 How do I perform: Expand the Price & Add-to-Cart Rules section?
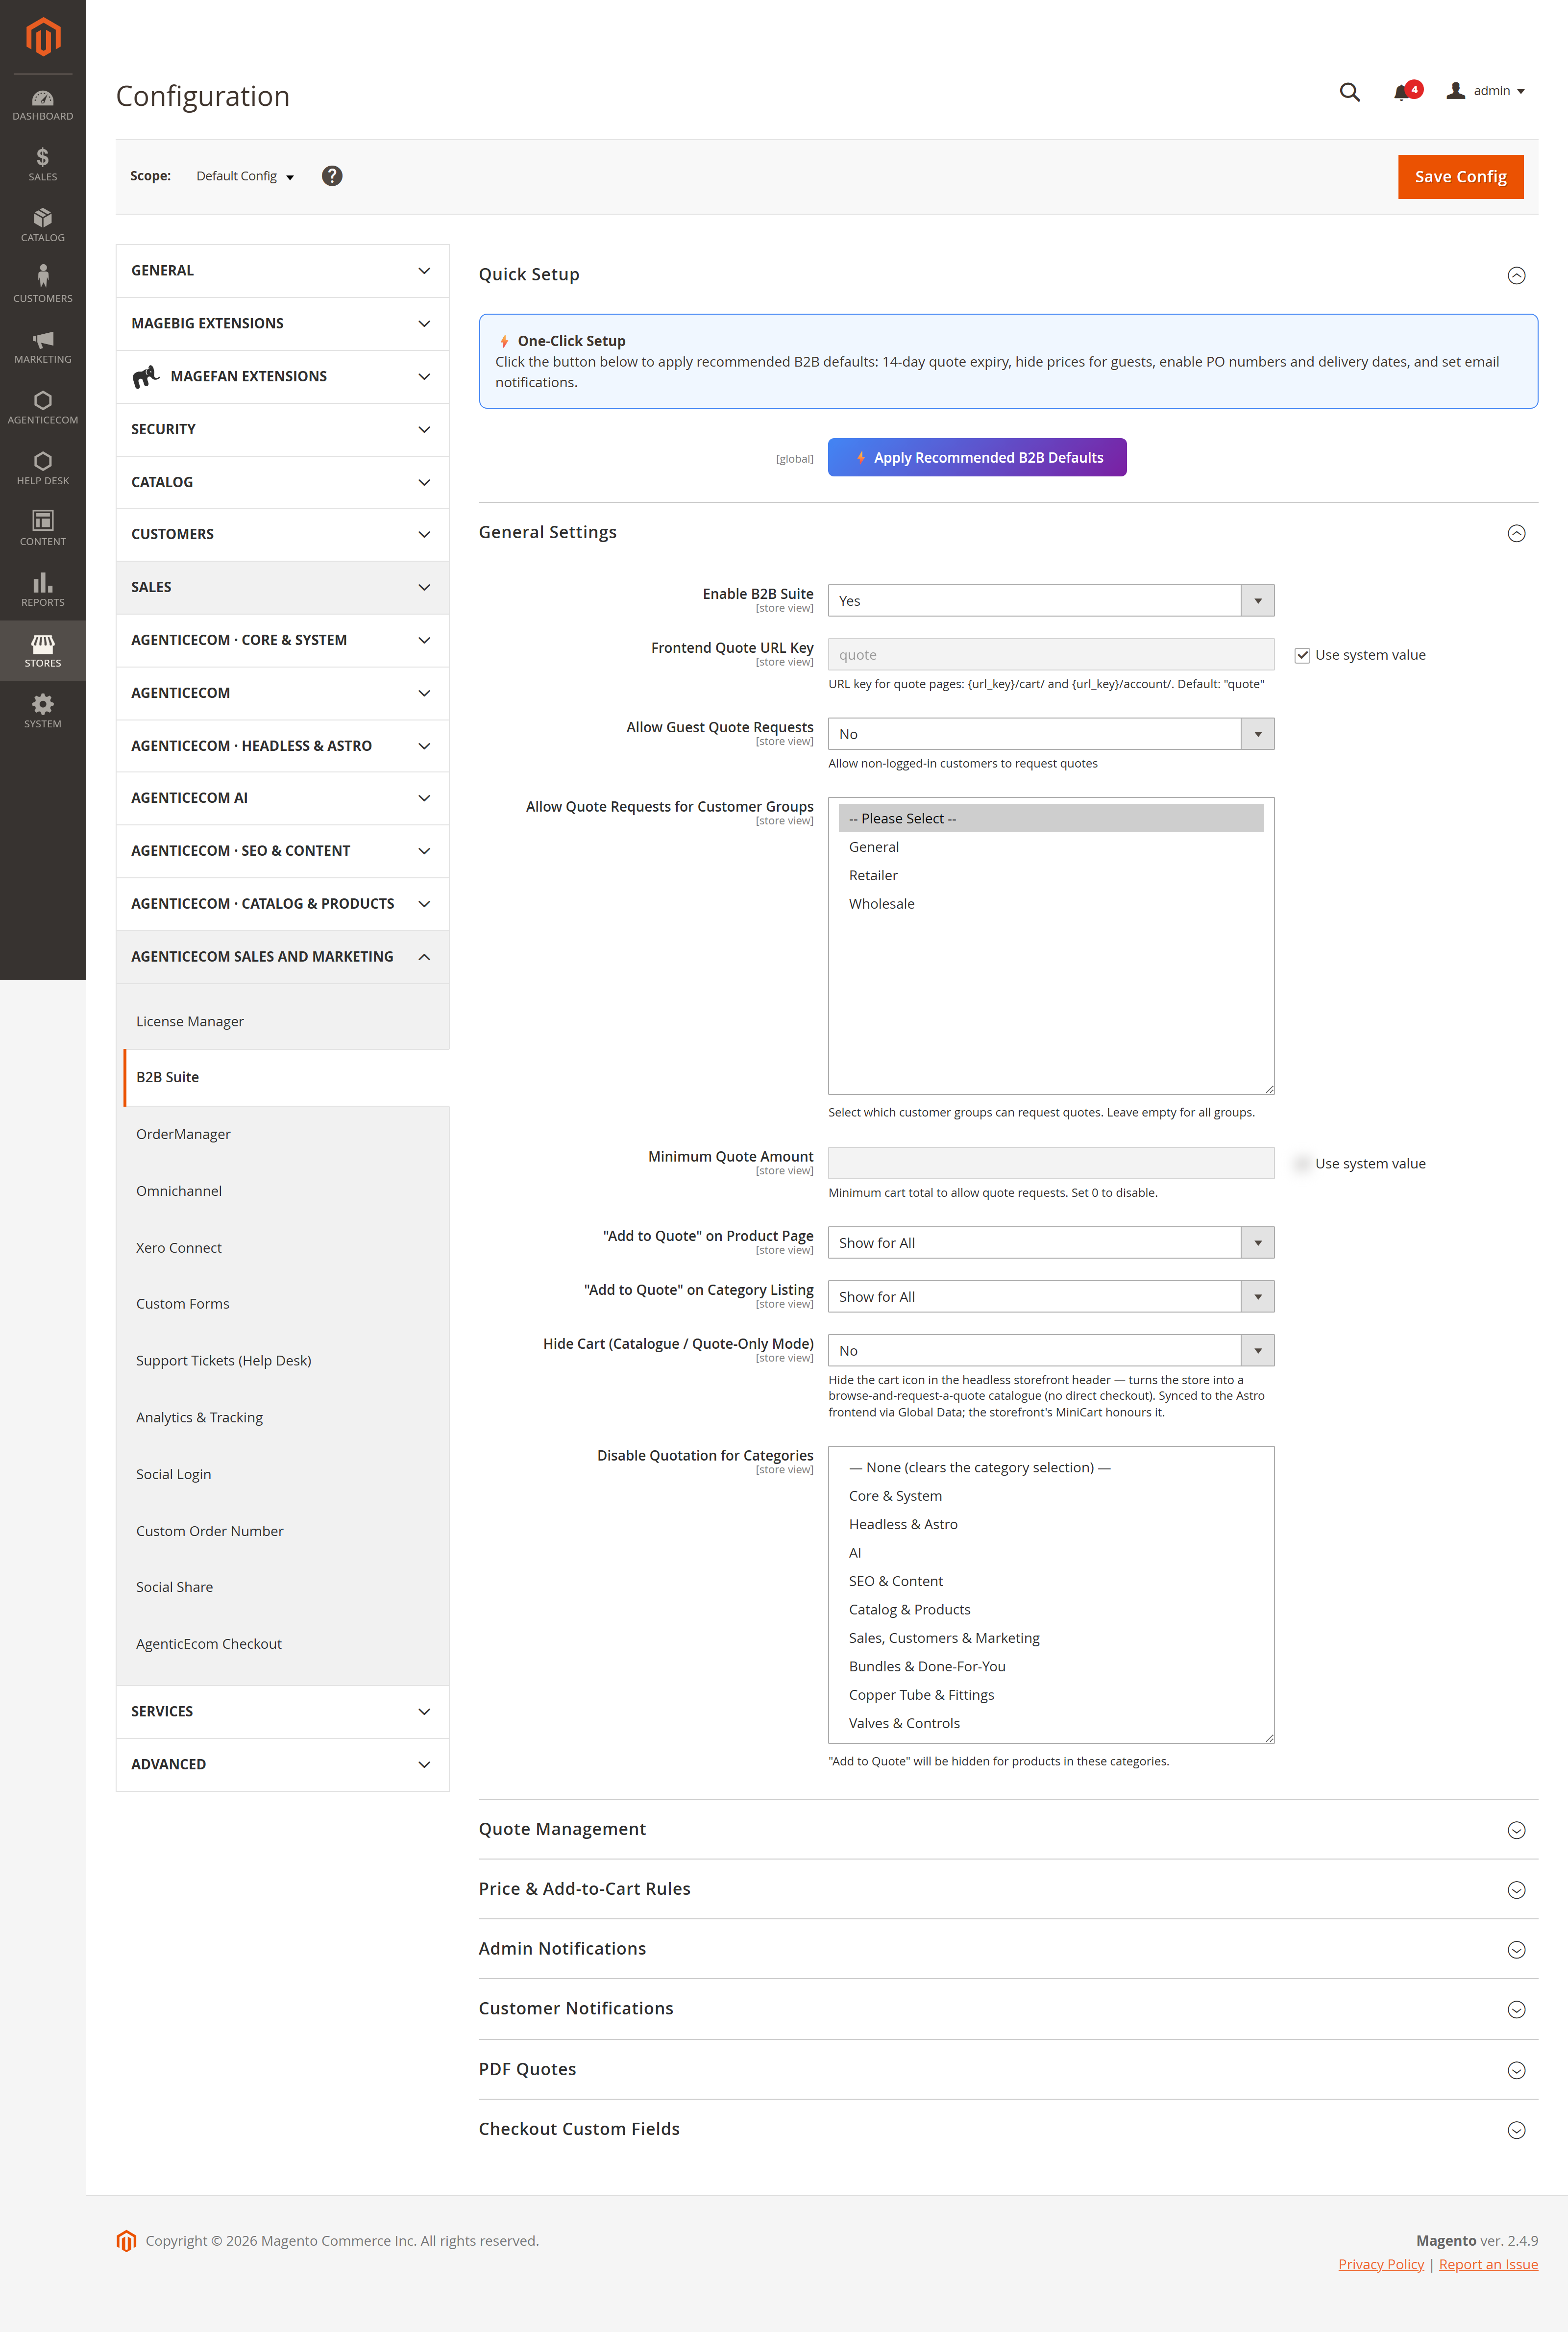(1008, 1890)
